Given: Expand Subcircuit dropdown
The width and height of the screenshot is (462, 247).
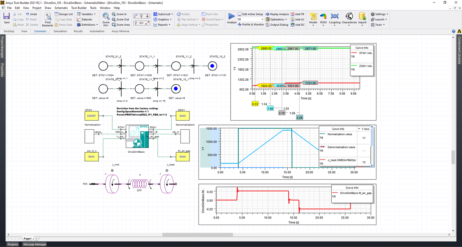Looking at the screenshot, I should 163,14.
